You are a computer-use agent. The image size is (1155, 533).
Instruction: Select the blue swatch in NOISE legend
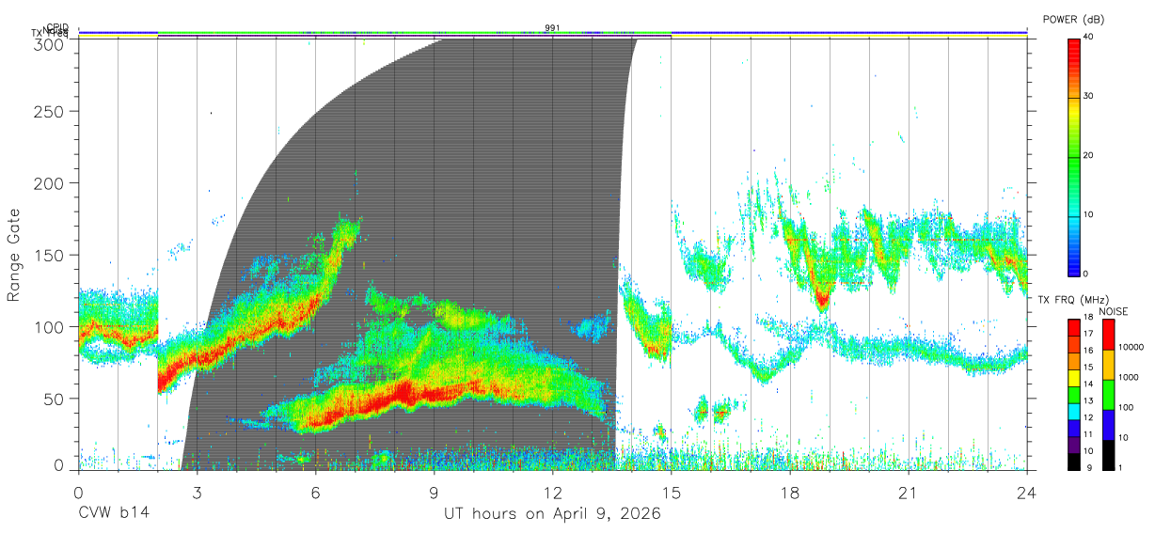pos(1107,424)
